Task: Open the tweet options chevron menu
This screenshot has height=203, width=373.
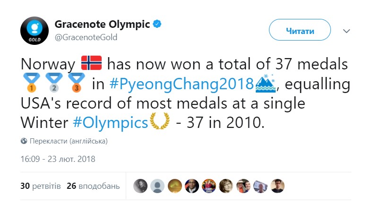Action: point(347,31)
